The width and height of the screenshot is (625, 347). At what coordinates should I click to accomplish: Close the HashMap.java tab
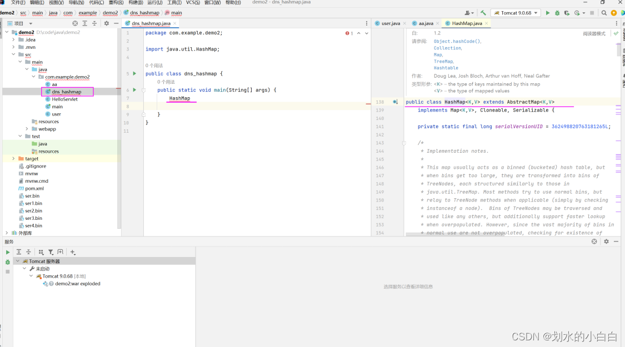click(x=486, y=23)
